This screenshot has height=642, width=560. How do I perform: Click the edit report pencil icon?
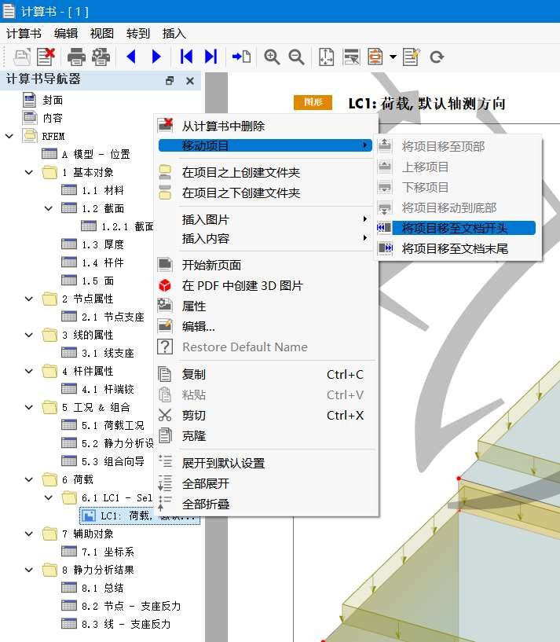pyautogui.click(x=411, y=57)
